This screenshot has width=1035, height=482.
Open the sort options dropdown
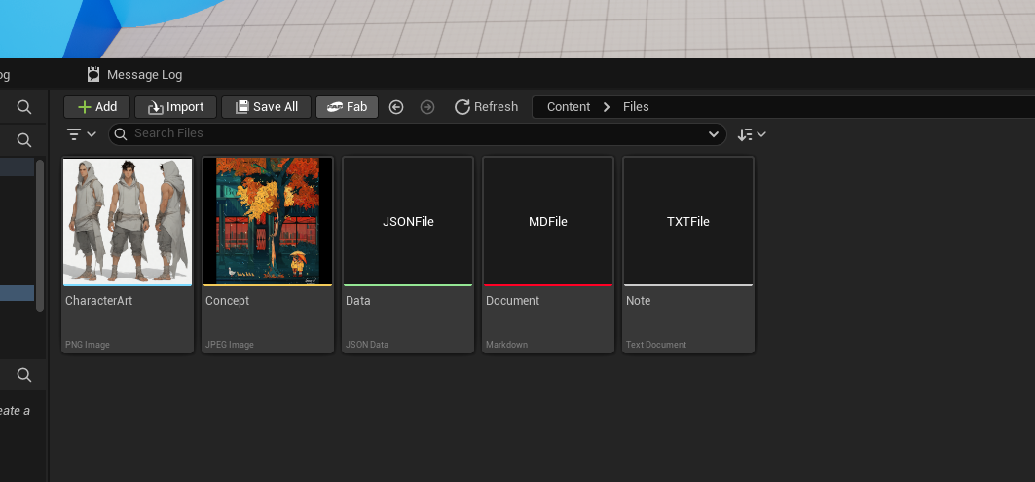(752, 134)
